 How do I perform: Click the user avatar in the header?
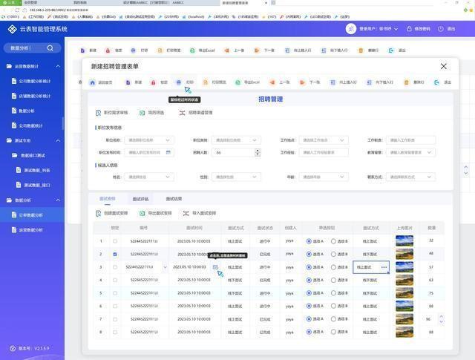[351, 29]
